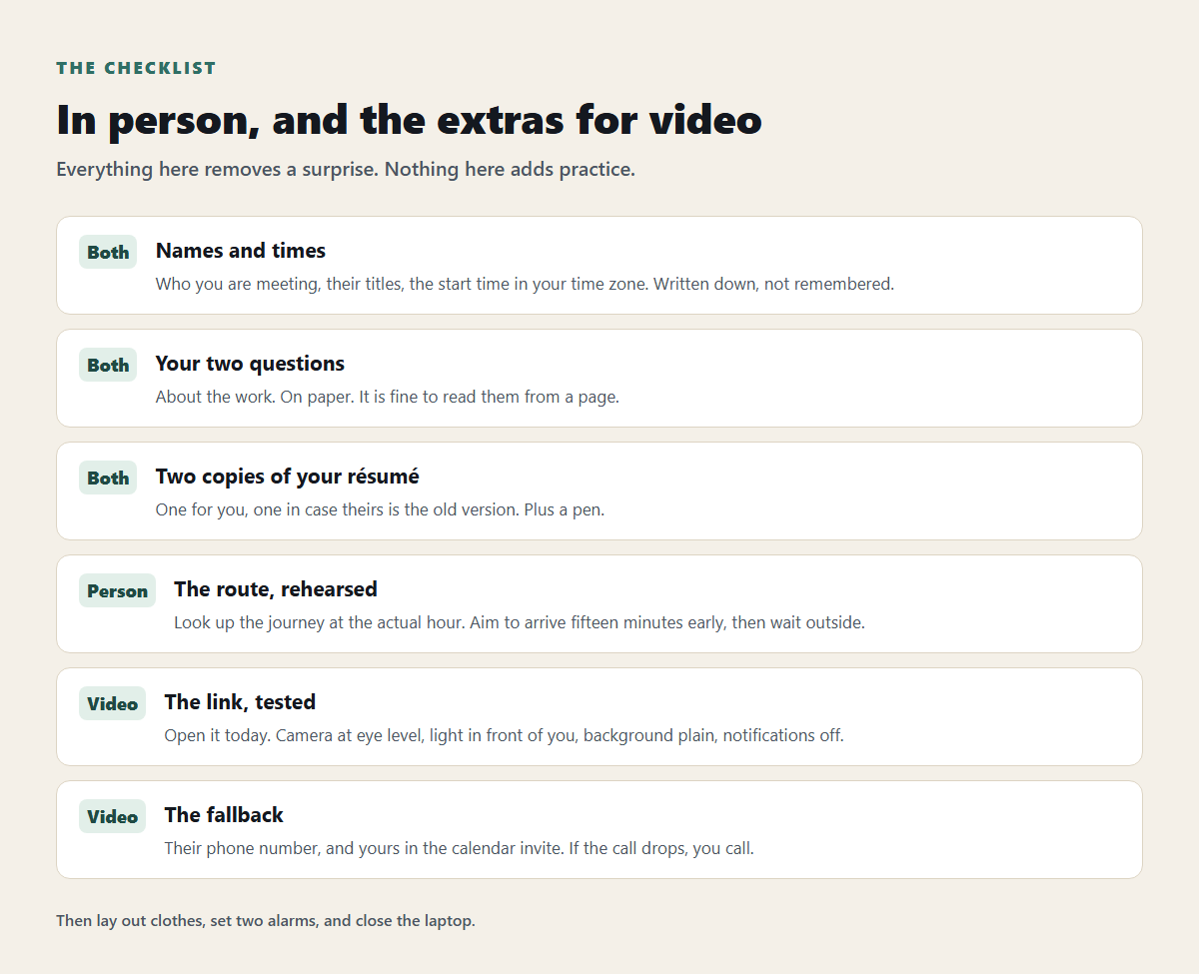The image size is (1199, 974).
Task: Select the 'The link, tested' title
Action: (x=240, y=702)
